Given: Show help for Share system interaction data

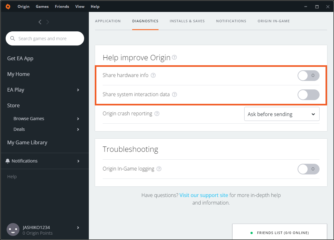Looking at the screenshot, I should pos(175,94).
